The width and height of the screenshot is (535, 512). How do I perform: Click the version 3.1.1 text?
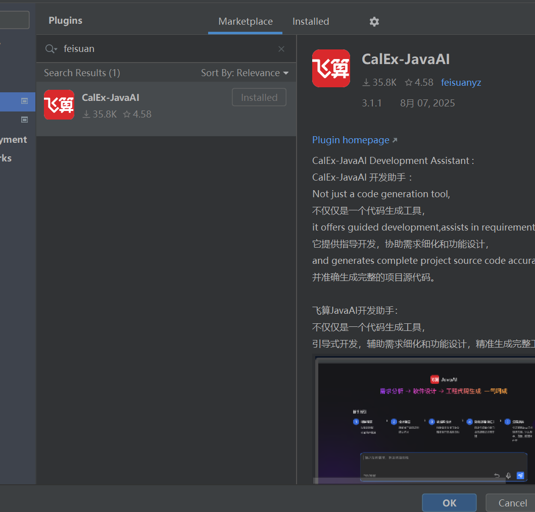pyautogui.click(x=371, y=103)
